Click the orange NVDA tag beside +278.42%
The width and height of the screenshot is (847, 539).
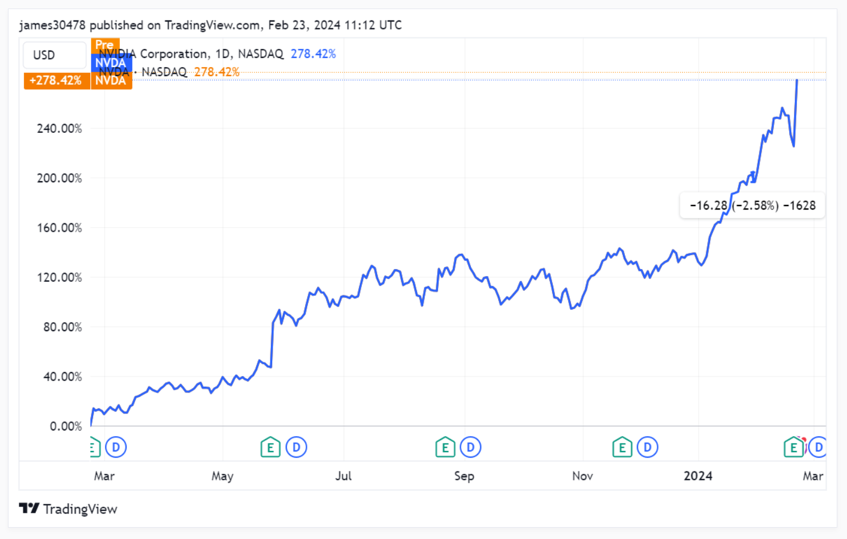click(x=111, y=81)
